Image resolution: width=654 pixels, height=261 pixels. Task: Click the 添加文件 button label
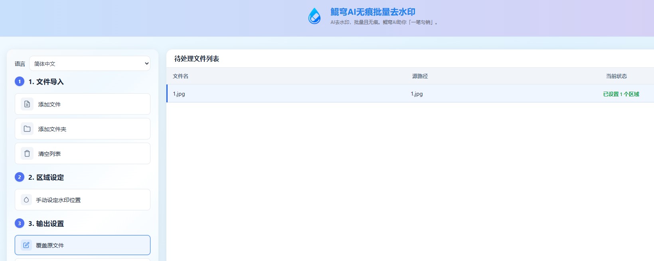click(49, 104)
